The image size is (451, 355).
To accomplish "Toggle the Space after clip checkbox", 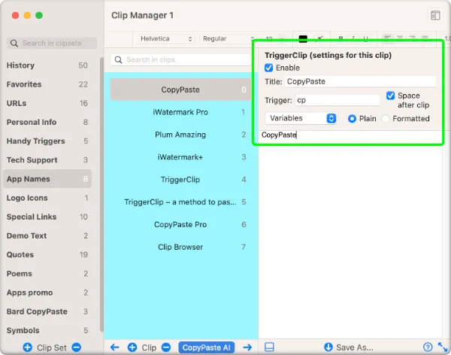I will [390, 96].
